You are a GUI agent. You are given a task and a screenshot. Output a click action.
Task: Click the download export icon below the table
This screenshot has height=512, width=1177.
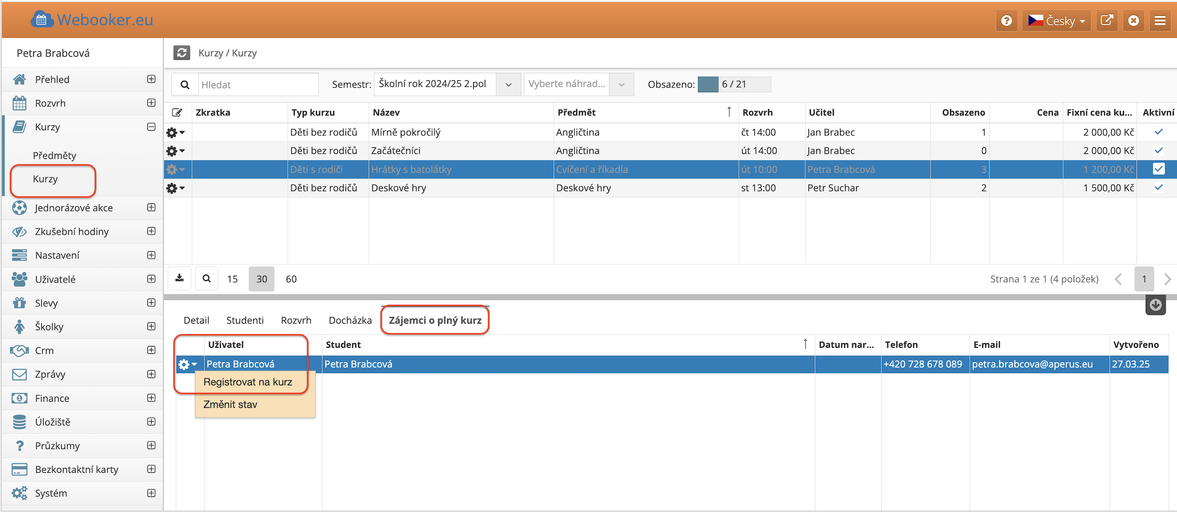pyautogui.click(x=180, y=278)
